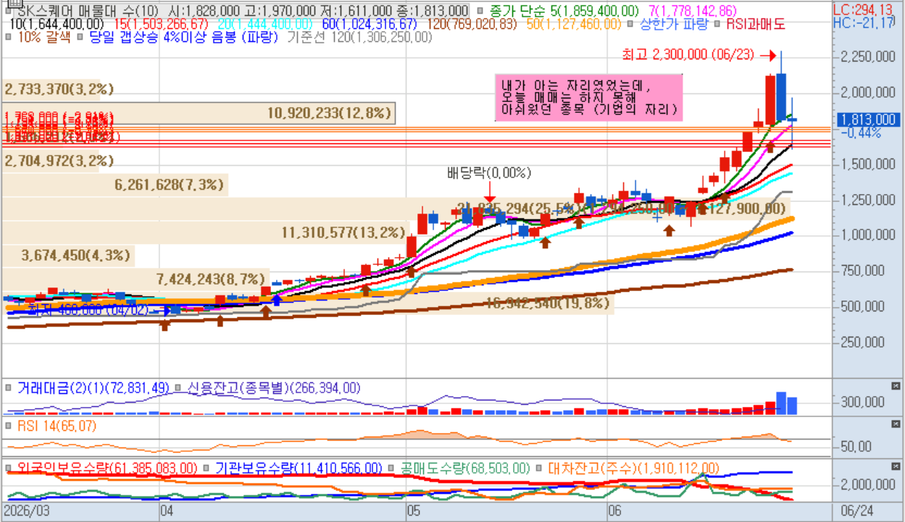Click the 1,813,000 current price label

[x=868, y=119]
